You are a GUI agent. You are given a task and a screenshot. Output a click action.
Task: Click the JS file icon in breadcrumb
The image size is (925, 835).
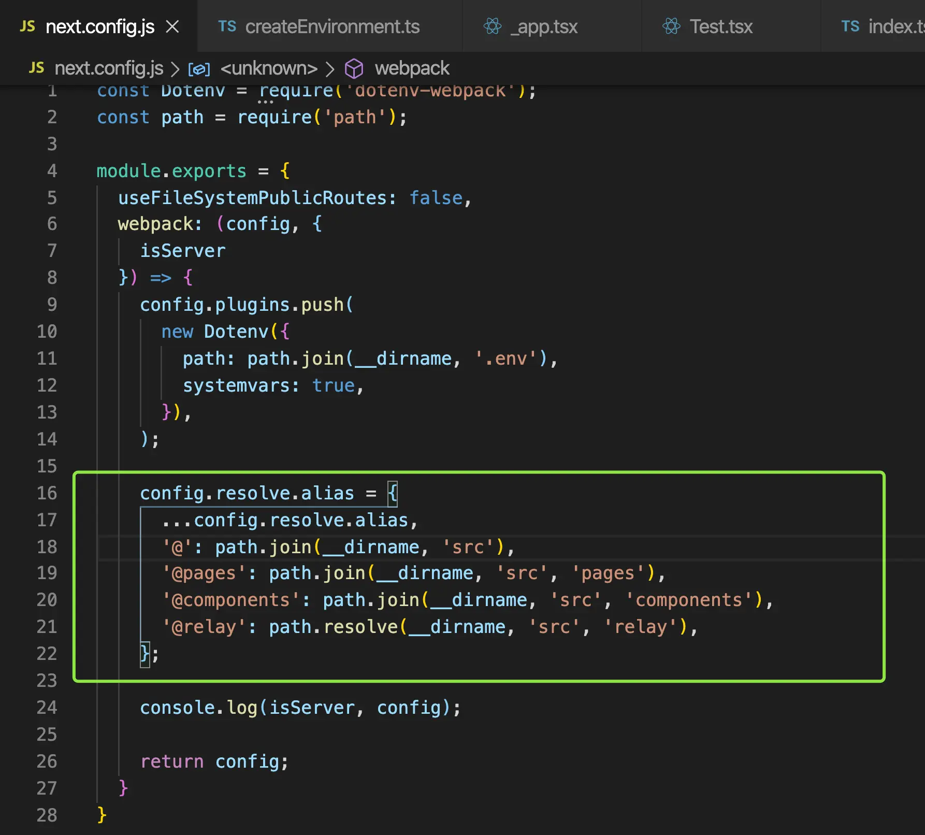(36, 68)
